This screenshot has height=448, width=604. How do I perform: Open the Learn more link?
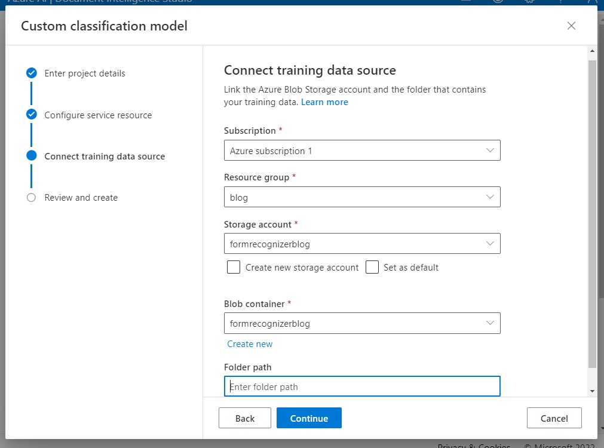(324, 102)
